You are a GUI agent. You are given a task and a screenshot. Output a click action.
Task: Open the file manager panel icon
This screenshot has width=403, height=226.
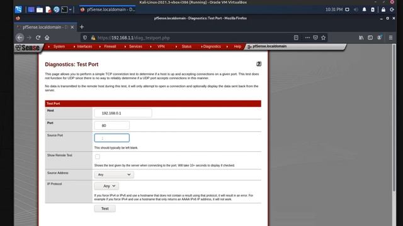40,10
